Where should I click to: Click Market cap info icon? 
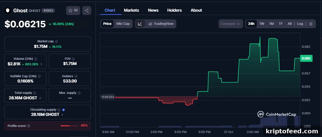click(57, 41)
